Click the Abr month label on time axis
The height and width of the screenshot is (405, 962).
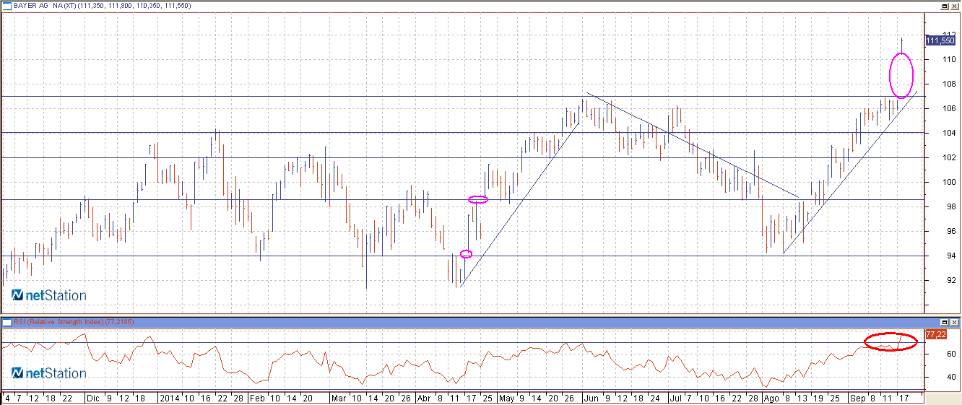tap(425, 398)
